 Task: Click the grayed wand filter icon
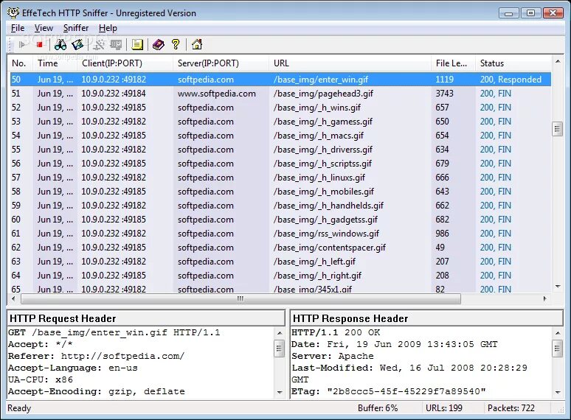pyautogui.click(x=98, y=45)
